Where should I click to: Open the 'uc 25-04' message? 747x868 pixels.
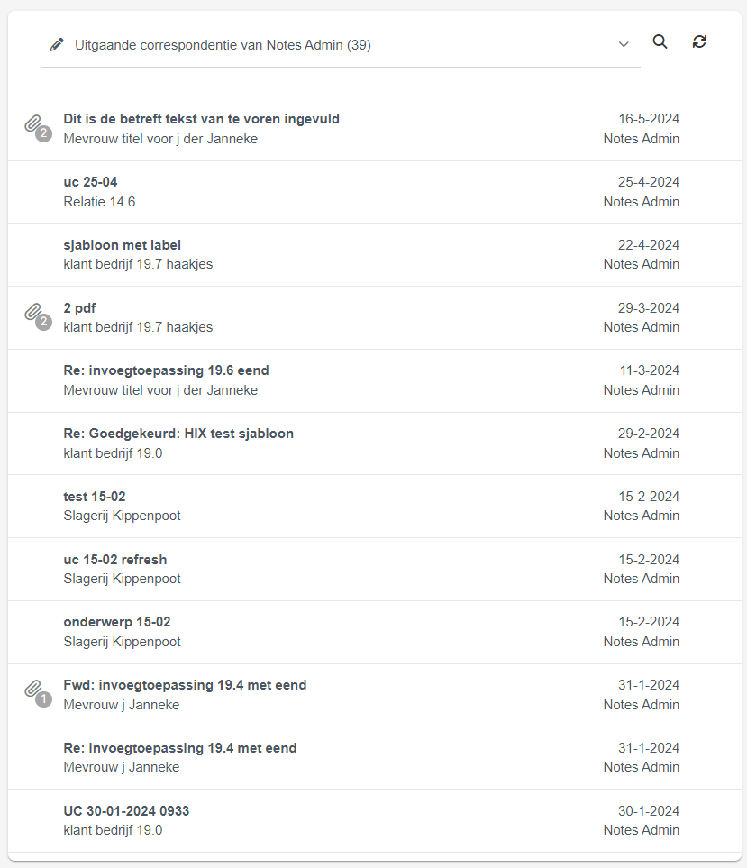point(375,192)
